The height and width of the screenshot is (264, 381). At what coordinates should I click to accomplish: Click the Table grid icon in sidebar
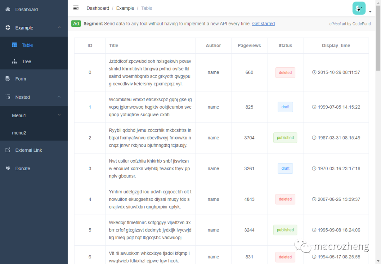14,45
